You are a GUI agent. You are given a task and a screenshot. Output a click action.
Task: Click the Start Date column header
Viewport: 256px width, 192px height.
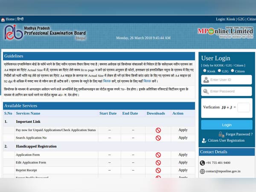[108, 113]
